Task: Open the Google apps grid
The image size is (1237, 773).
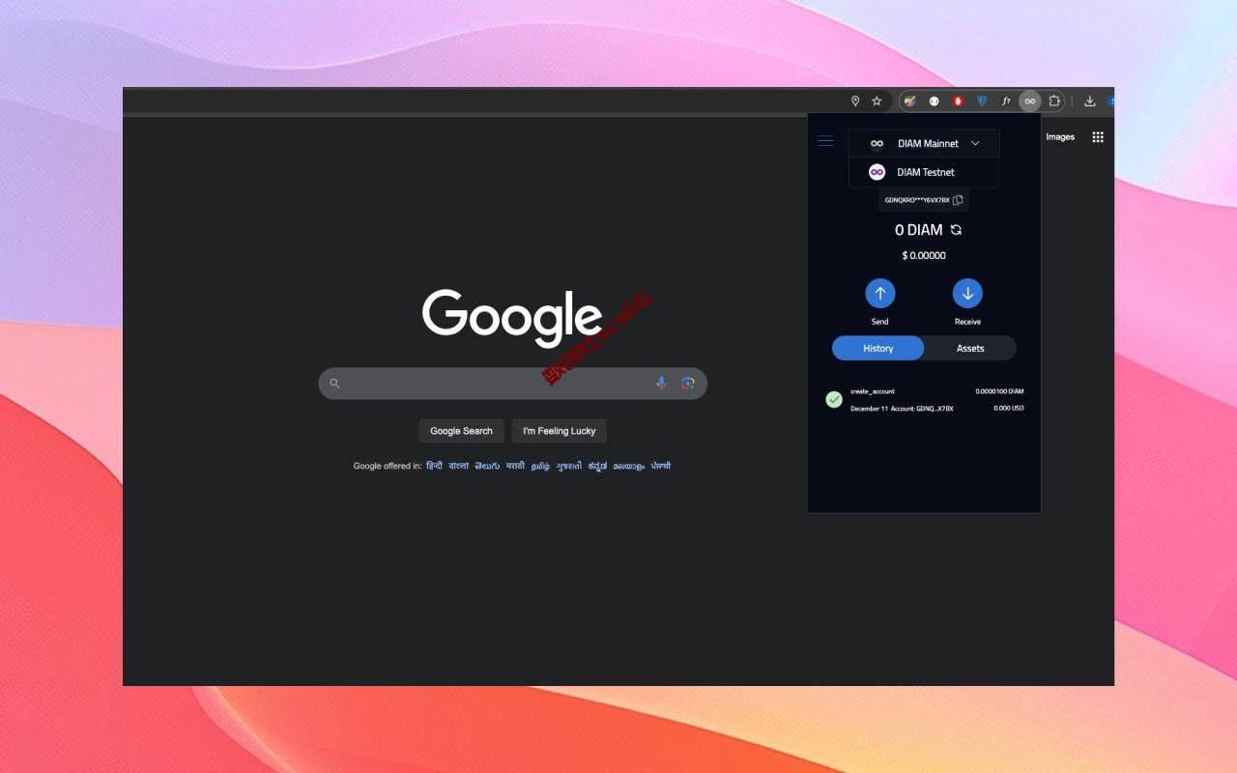Action: pos(1098,137)
